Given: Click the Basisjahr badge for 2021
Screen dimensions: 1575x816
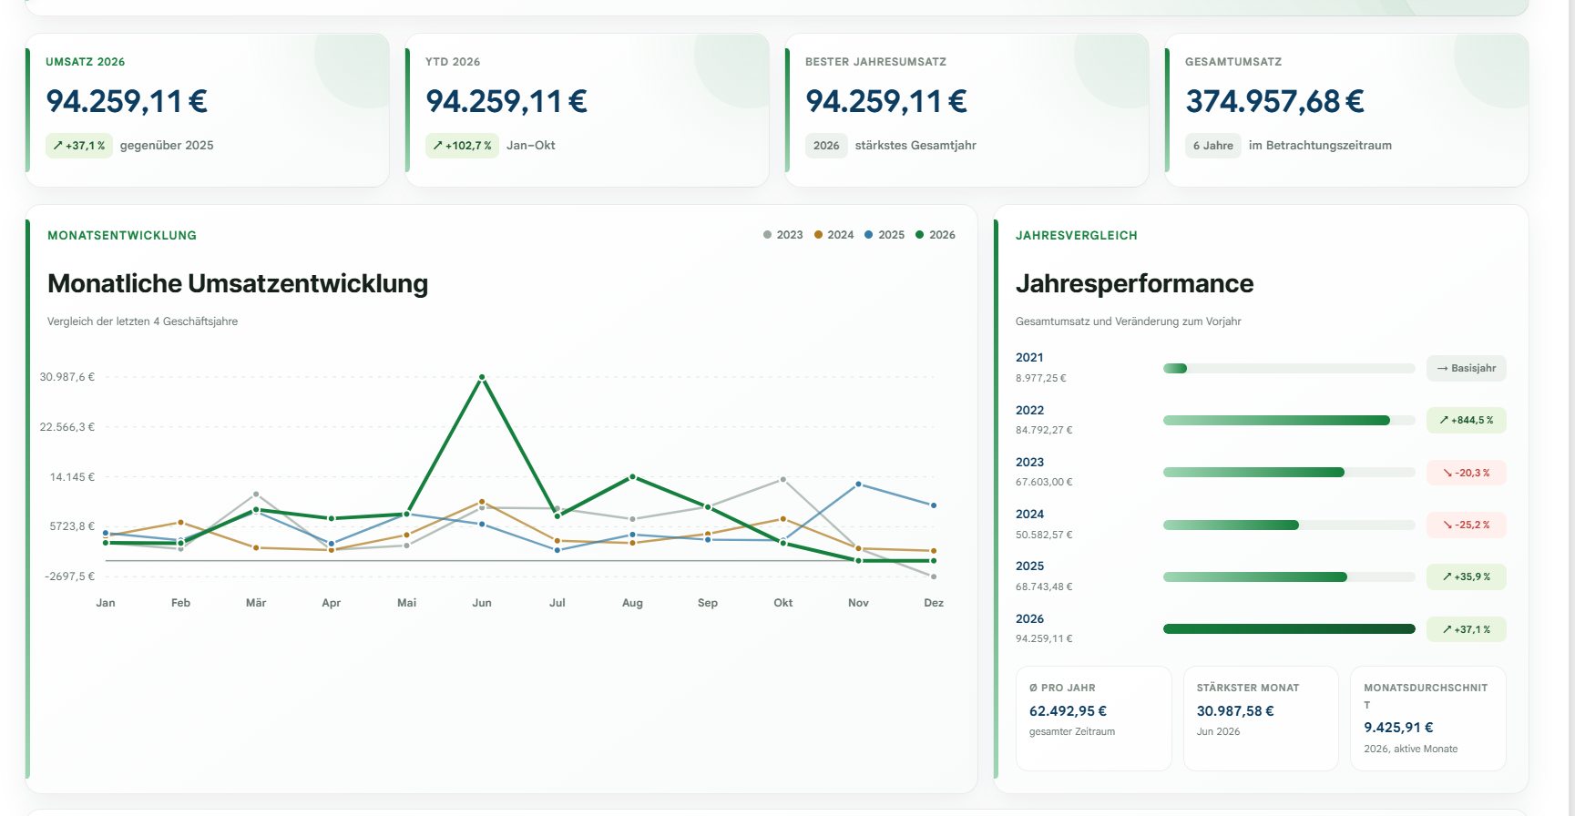Looking at the screenshot, I should (1467, 368).
